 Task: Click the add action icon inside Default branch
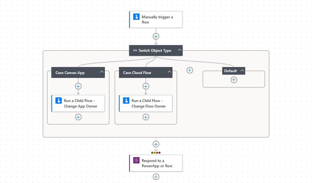point(234,80)
